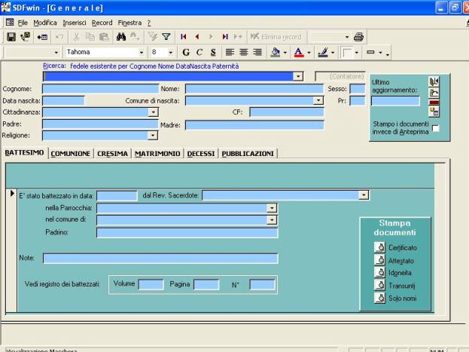The width and height of the screenshot is (469, 352).
Task: Click the undo arrow icon
Action: pyautogui.click(x=59, y=37)
